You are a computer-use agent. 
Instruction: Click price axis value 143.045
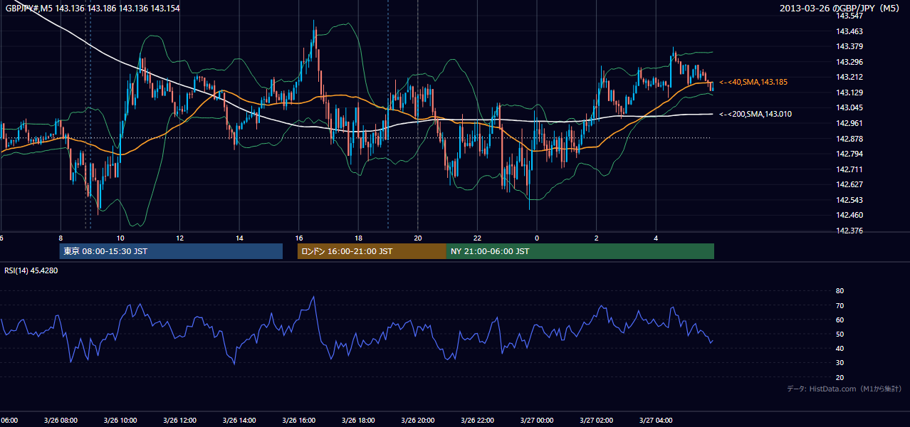coord(849,107)
